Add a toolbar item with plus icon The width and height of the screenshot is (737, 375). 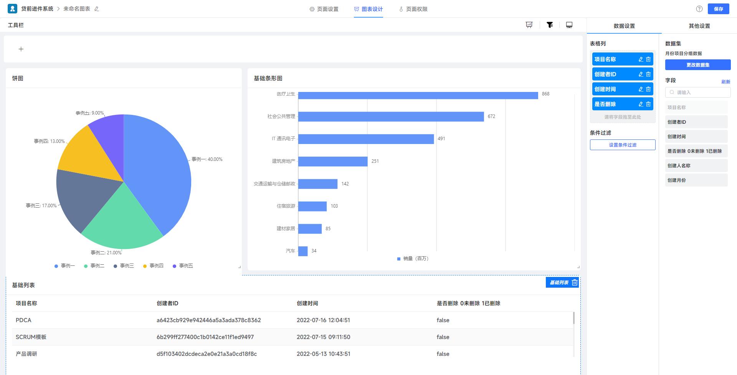(21, 49)
